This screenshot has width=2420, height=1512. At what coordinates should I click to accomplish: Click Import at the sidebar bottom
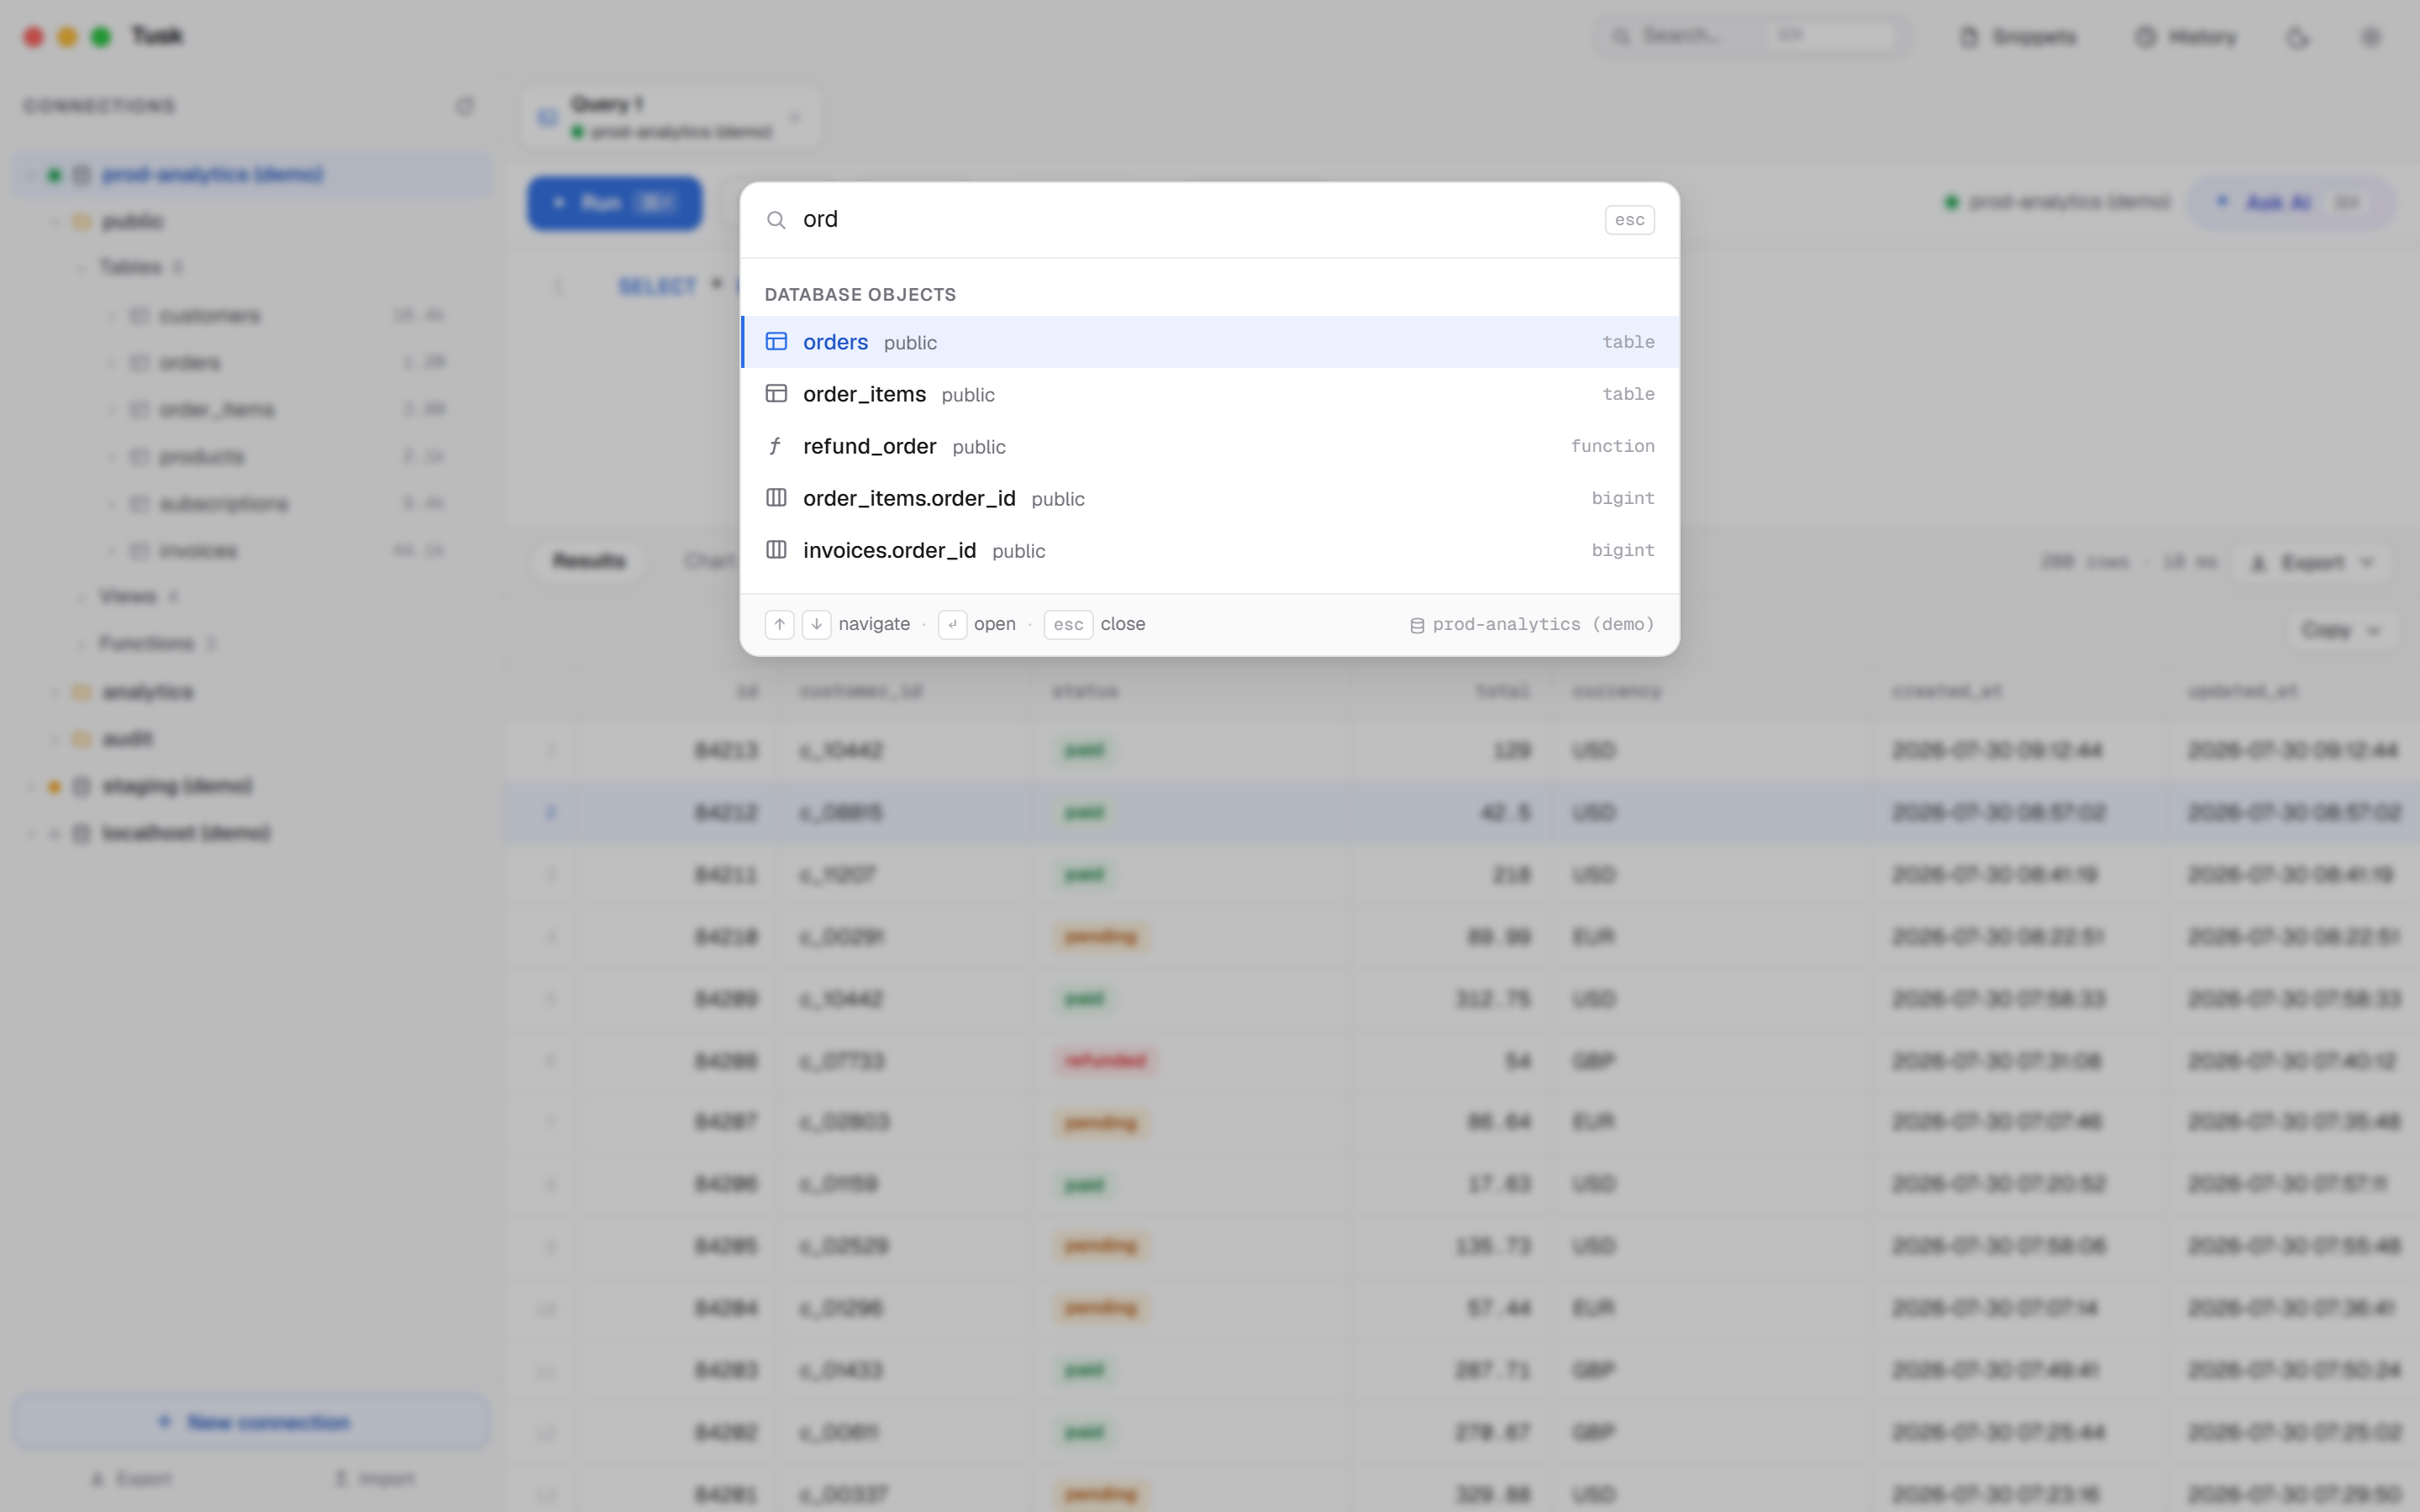373,1479
